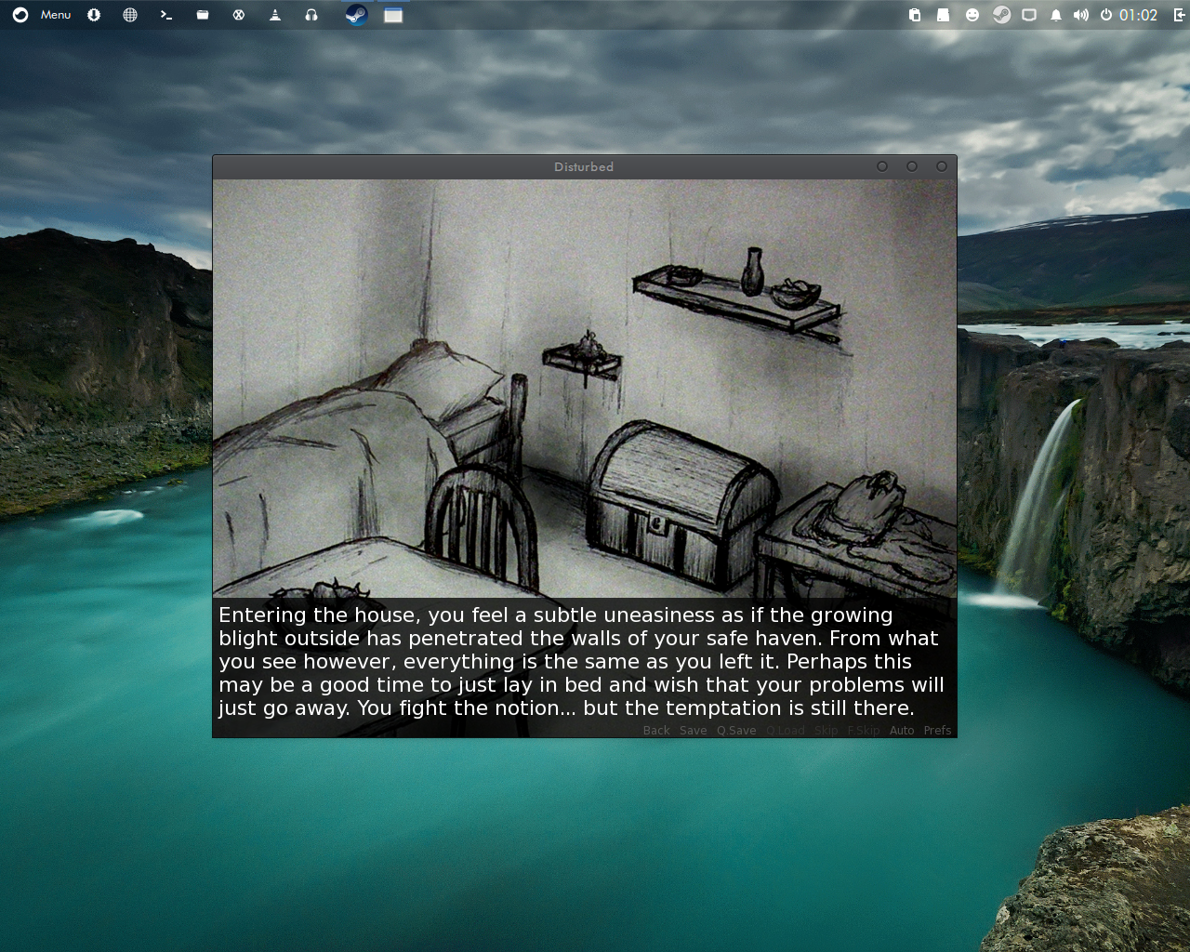
Task: Close the Disturbed window
Action: pos(942,166)
